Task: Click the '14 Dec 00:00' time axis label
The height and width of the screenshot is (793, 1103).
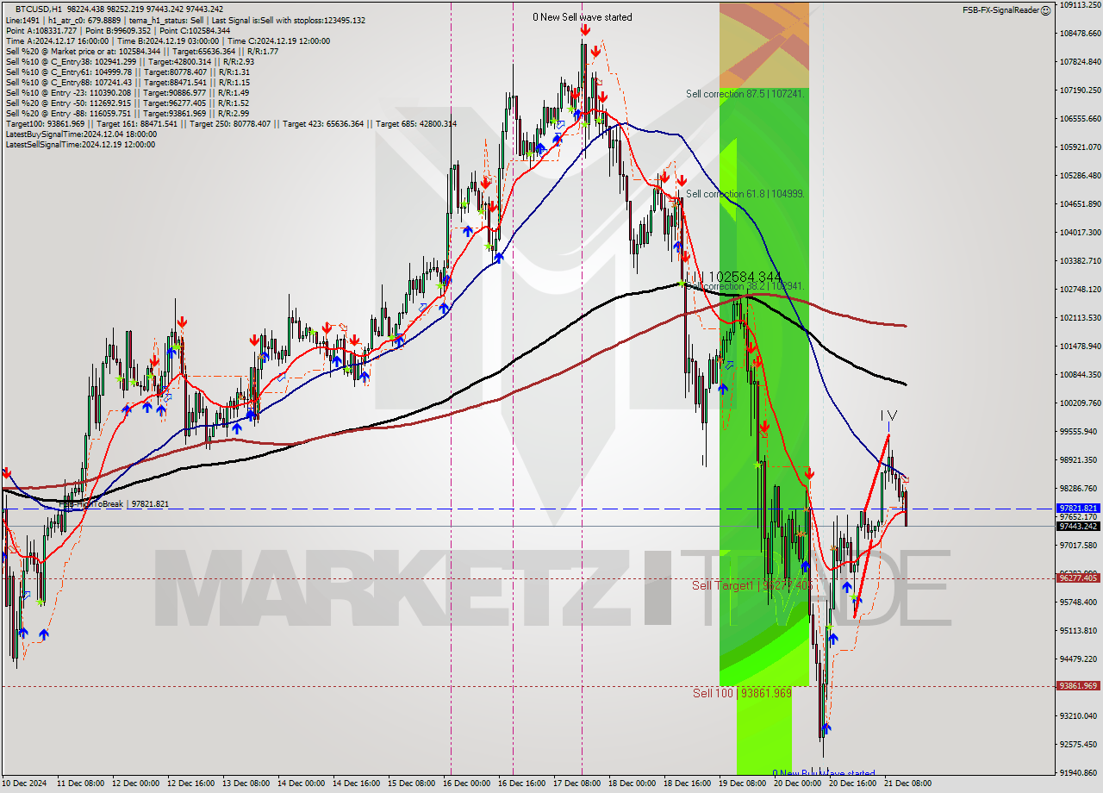Action: tap(301, 784)
